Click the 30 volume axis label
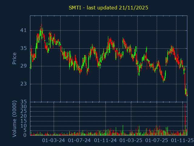Image resolution: width=194 pixels, height=146 pixels. [x=24, y=107]
